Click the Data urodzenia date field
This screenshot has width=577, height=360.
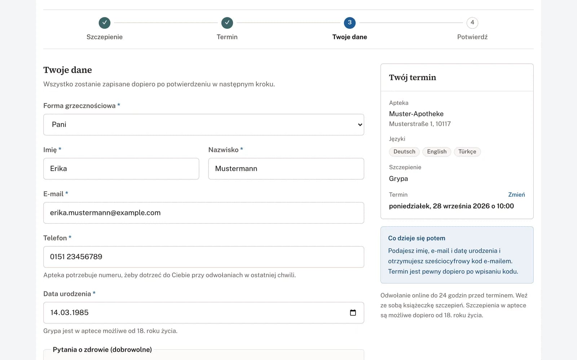coord(204,312)
